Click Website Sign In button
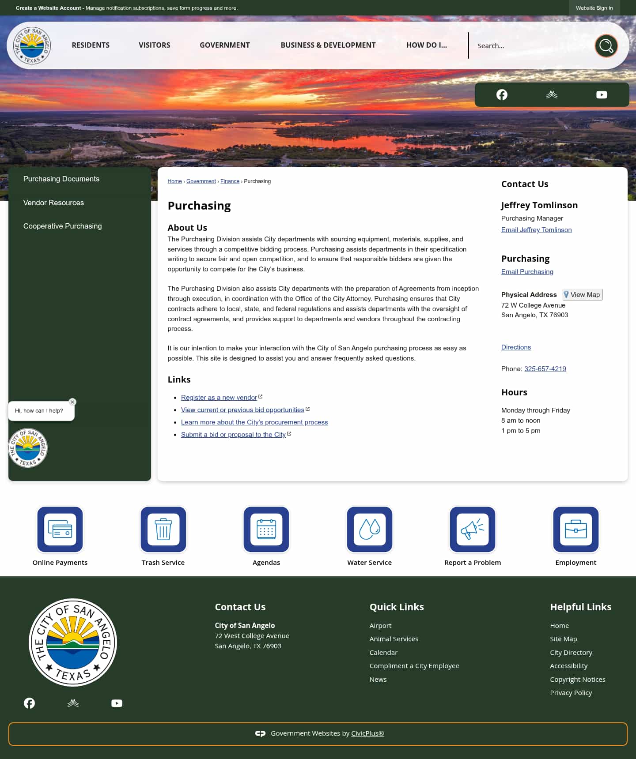Screen dimensions: 636x759 point(594,8)
